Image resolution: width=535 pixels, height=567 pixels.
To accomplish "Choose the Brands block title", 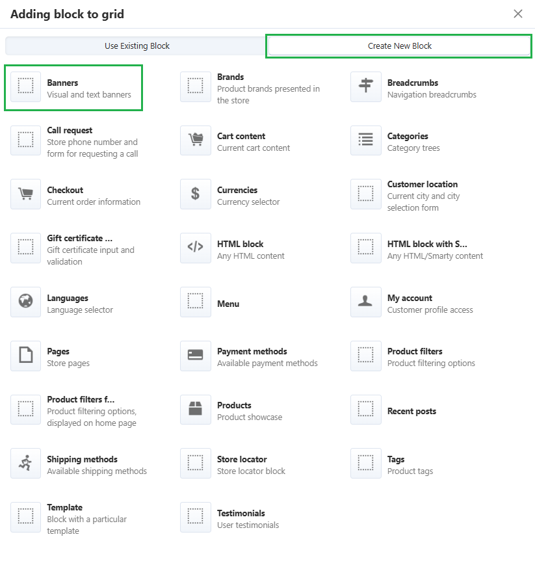I will (x=231, y=77).
